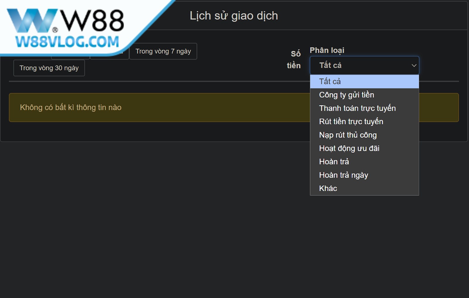Choose the Hoàn trả option
Screen dimensions: 469x298
pyautogui.click(x=364, y=162)
